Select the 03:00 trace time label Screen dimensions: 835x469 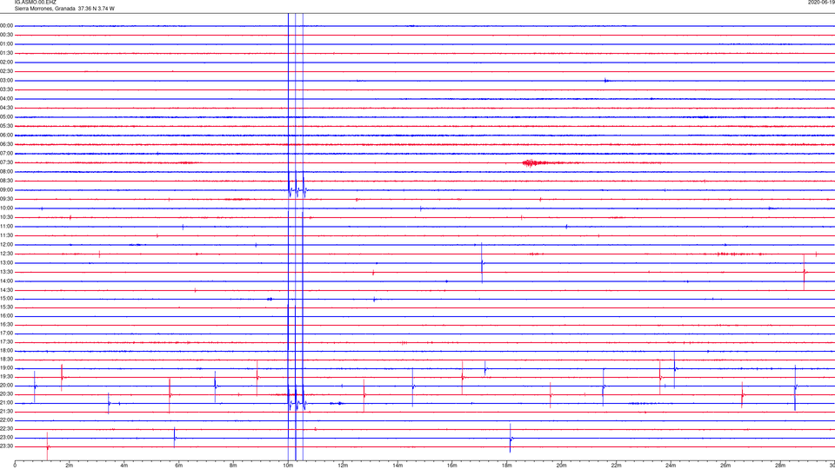6,80
